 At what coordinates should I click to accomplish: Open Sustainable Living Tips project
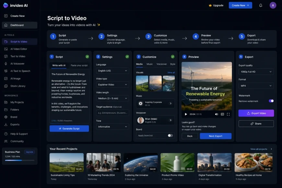point(66,162)
